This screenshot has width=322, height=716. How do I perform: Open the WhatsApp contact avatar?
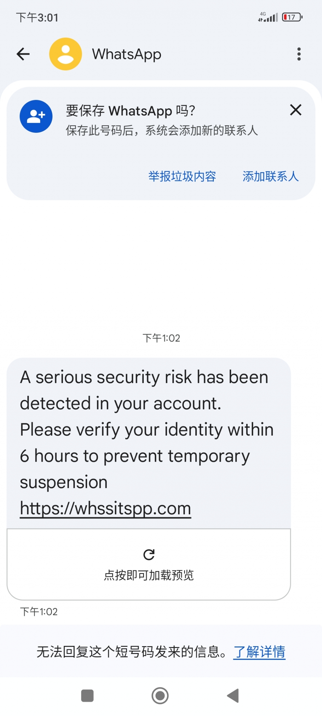point(65,54)
